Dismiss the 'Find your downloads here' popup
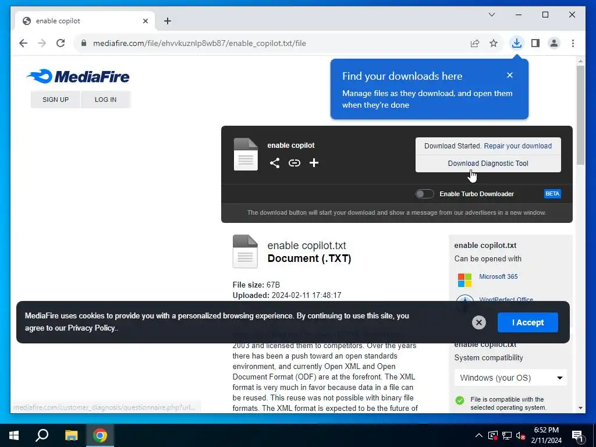The height and width of the screenshot is (447, 596). 510,75
